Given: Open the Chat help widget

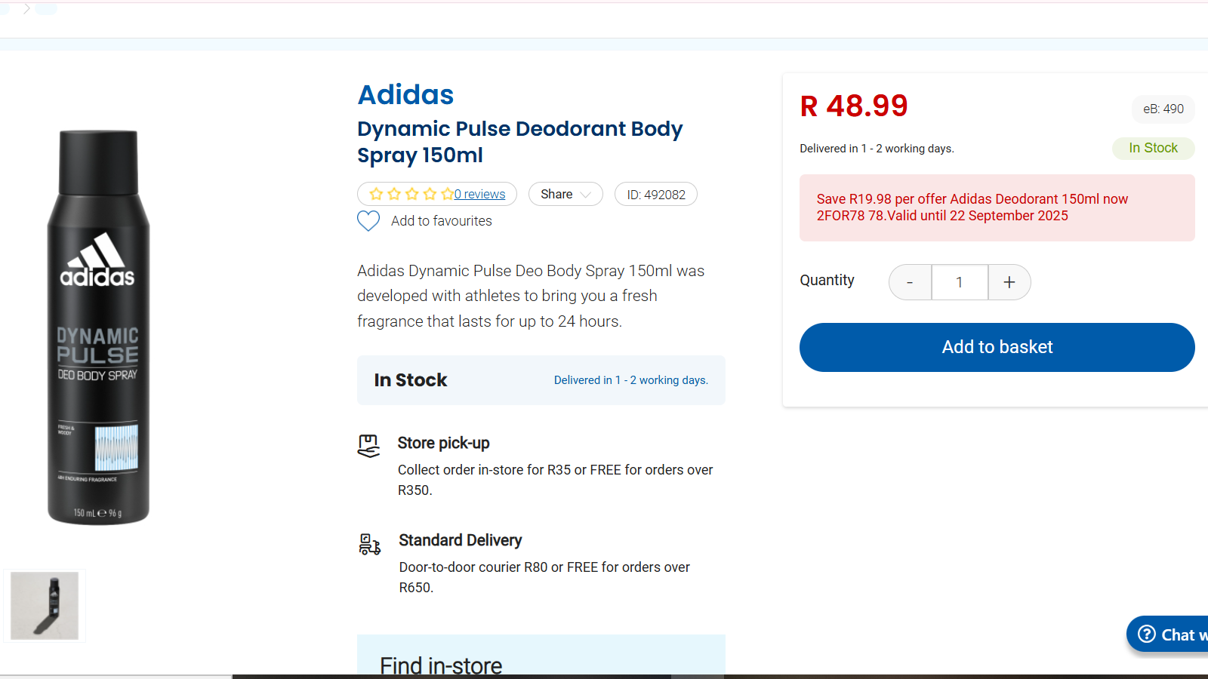Looking at the screenshot, I should pyautogui.click(x=1170, y=634).
